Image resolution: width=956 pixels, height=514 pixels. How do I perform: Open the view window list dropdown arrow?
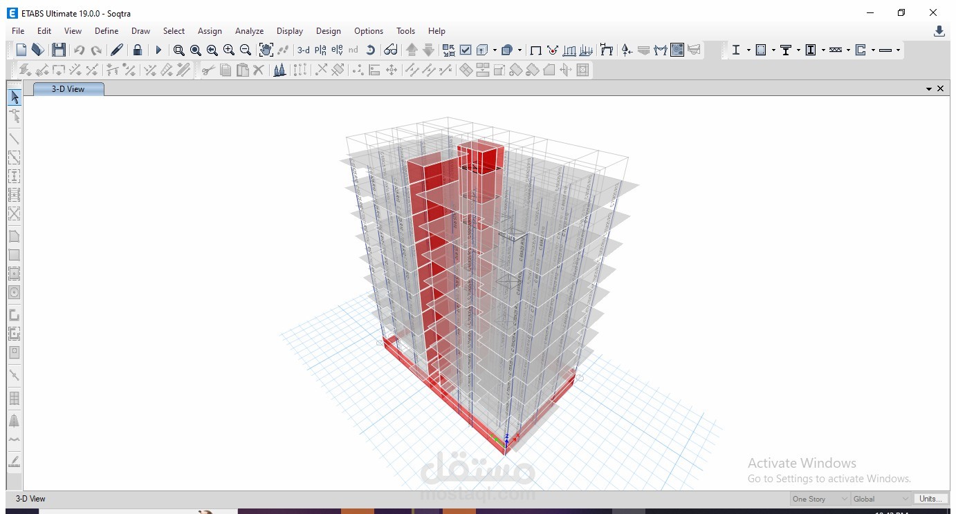[x=929, y=89]
